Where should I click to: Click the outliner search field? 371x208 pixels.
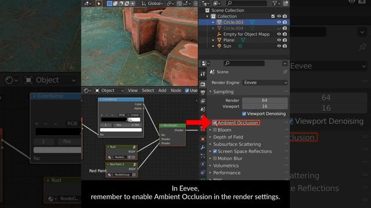point(246,3)
